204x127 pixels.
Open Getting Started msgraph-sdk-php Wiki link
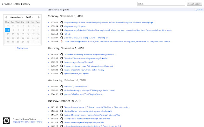tap(88, 111)
